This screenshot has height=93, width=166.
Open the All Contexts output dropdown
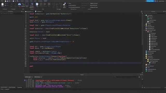[x=38, y=77]
